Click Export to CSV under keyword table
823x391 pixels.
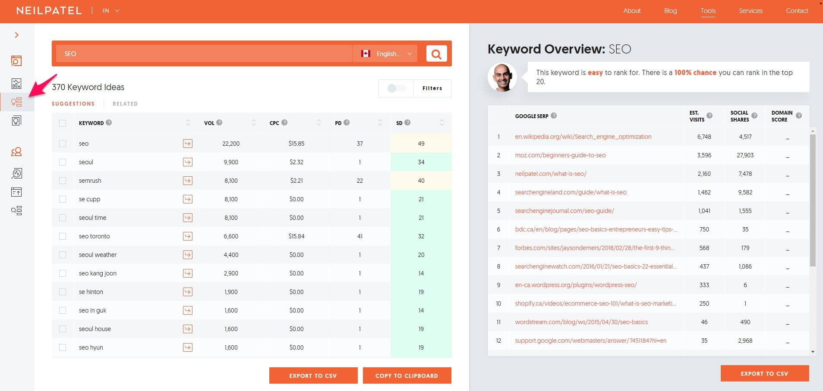click(x=313, y=375)
